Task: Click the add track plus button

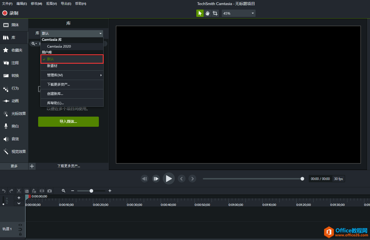Action: 19,198
